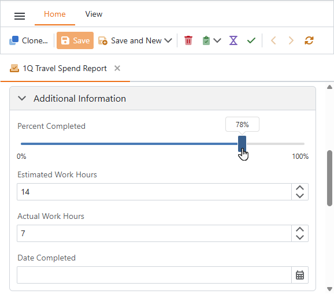Screen dimensions: 334x294
Task: Open the hamburger menu
Action: point(20,16)
